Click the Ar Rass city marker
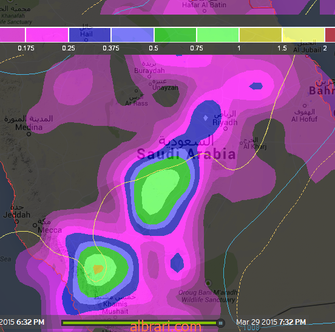Viewport: 335px width, 332px height. click(137, 91)
